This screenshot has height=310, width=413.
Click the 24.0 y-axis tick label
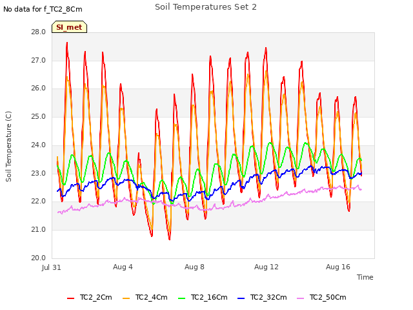(38, 145)
